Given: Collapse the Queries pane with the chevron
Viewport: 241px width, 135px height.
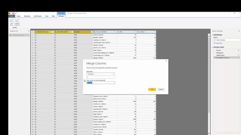Looking at the screenshot, I should 29,31.
